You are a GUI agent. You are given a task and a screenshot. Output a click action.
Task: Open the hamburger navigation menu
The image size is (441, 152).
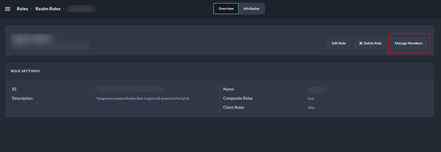click(x=8, y=9)
